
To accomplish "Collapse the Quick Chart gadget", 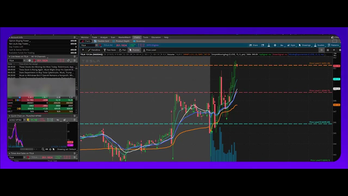I will (x=10, y=116).
